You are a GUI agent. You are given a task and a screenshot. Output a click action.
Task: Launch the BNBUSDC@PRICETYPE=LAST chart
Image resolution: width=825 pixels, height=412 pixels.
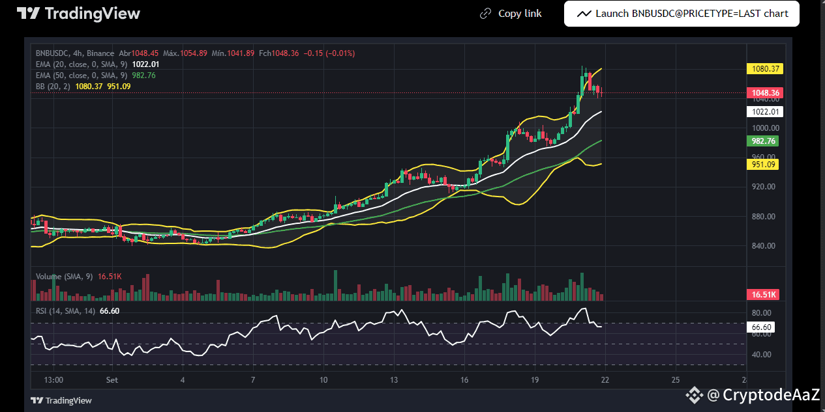(682, 14)
